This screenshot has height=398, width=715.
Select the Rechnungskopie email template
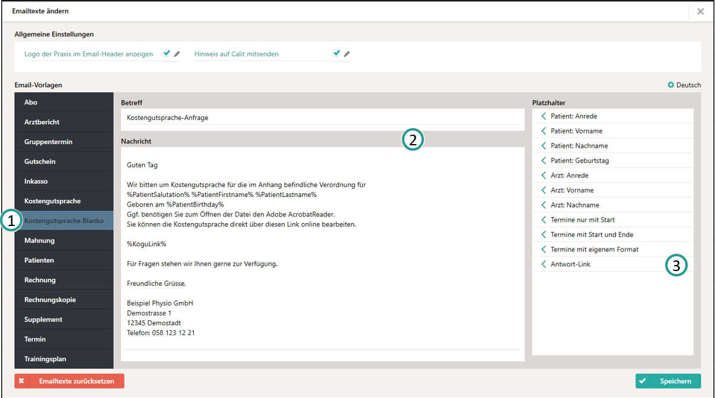[x=64, y=300]
